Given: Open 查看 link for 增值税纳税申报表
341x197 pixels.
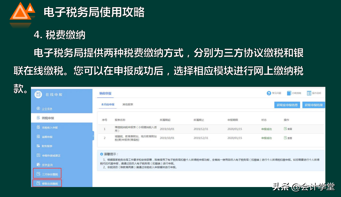Looking at the screenshot, I should click(288, 129).
